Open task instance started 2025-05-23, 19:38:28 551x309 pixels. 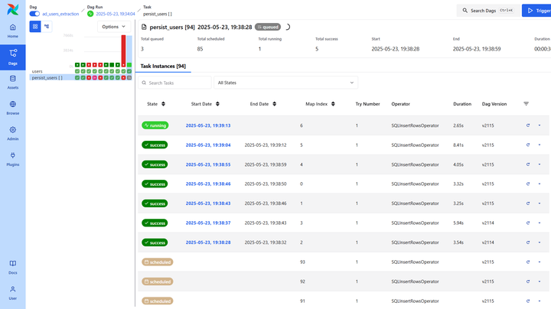click(x=208, y=242)
